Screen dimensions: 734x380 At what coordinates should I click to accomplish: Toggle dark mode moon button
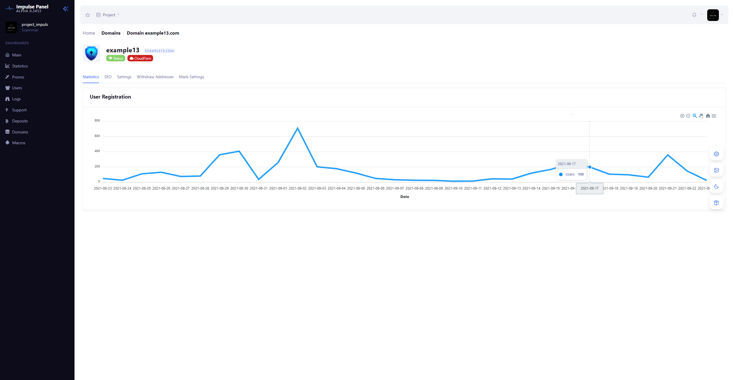pyautogui.click(x=716, y=187)
